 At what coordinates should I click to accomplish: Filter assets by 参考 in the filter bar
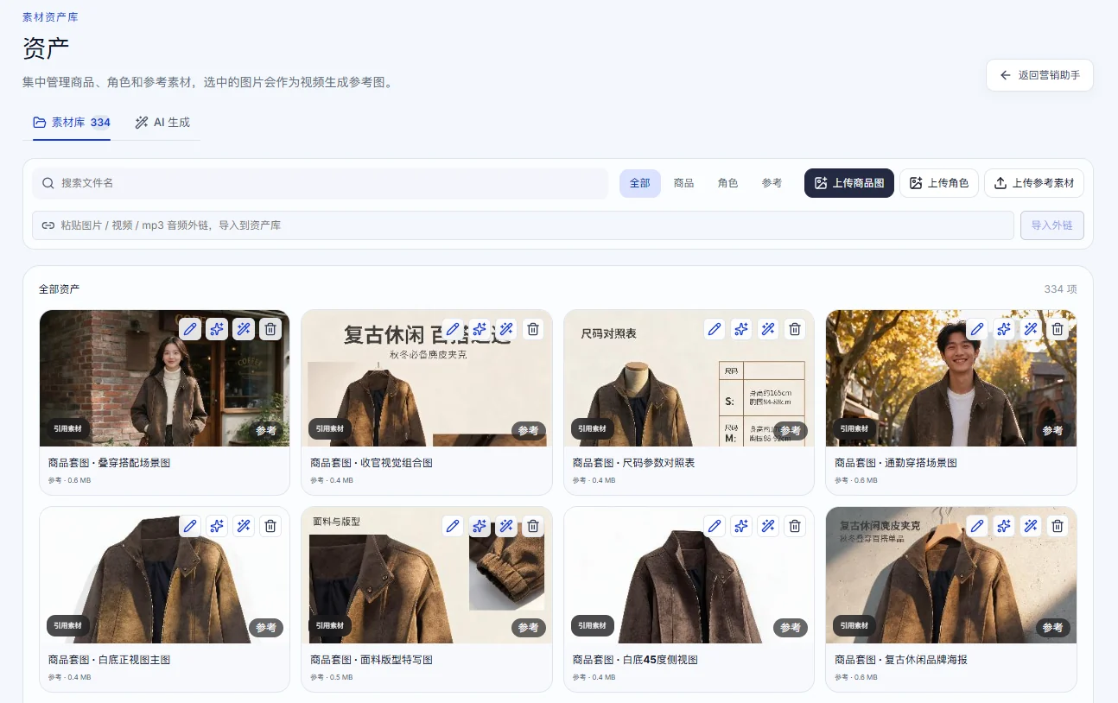tap(772, 183)
